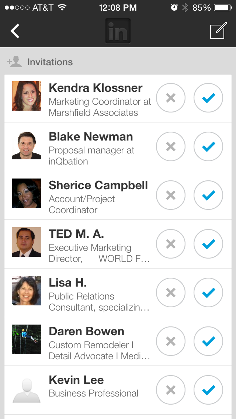Tap the back arrow in header
This screenshot has height=419, width=236.
(15, 31)
